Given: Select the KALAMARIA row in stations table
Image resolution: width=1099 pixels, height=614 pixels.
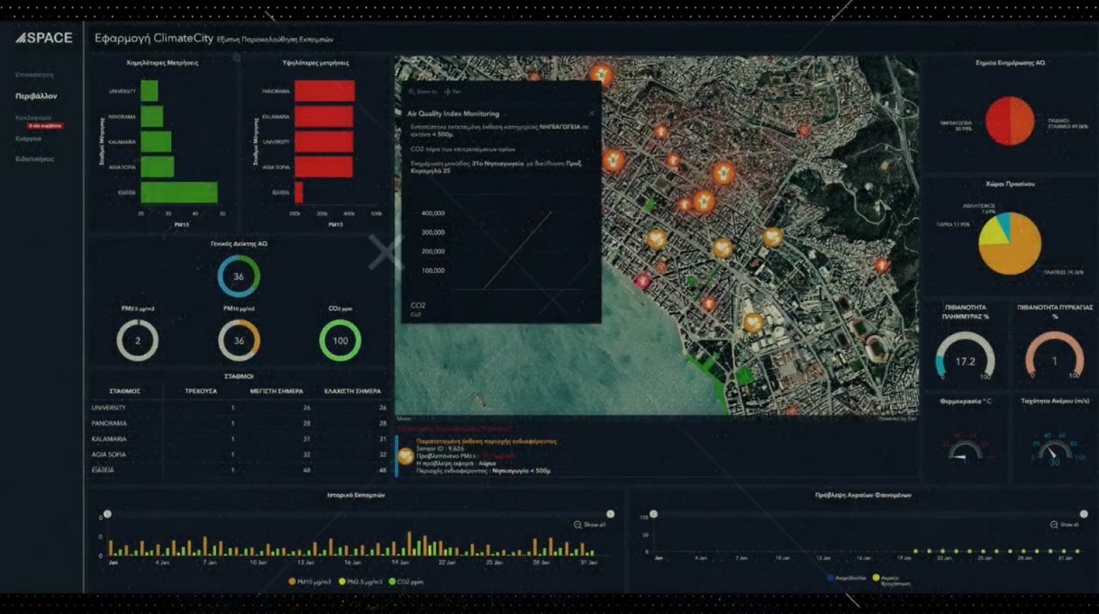Looking at the screenshot, I should (x=239, y=438).
